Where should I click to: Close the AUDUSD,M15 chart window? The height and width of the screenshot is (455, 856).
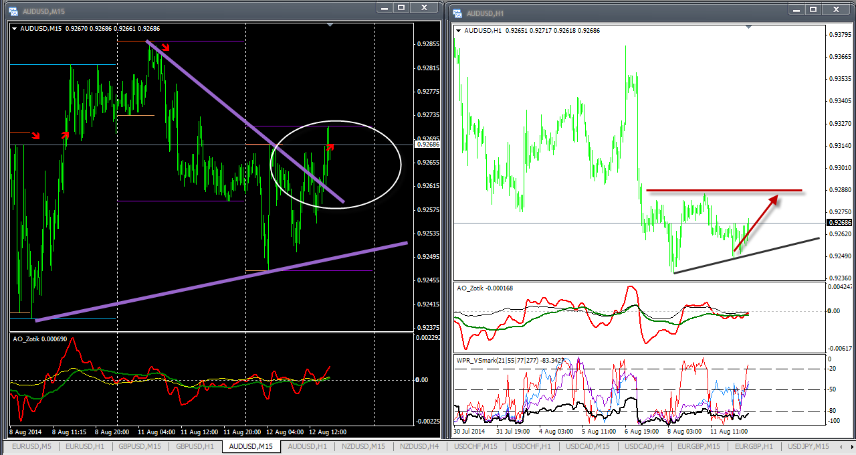click(x=424, y=7)
